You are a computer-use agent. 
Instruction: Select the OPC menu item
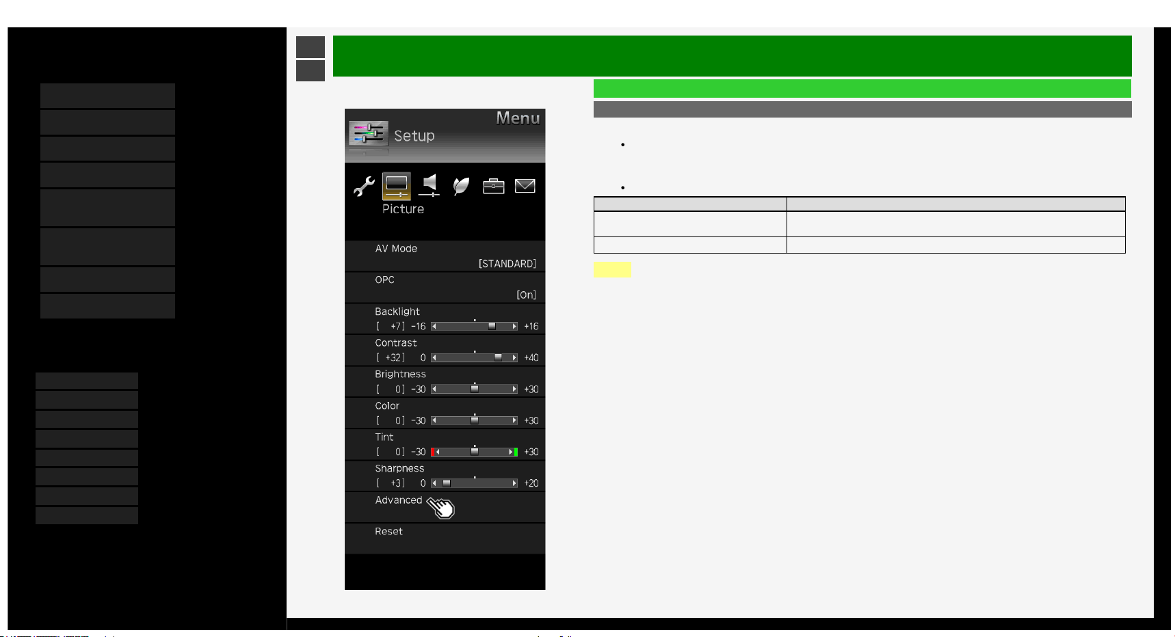[445, 288]
